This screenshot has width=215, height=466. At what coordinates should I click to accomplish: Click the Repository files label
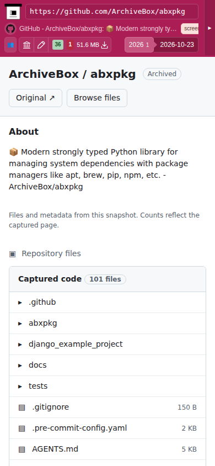(x=51, y=253)
